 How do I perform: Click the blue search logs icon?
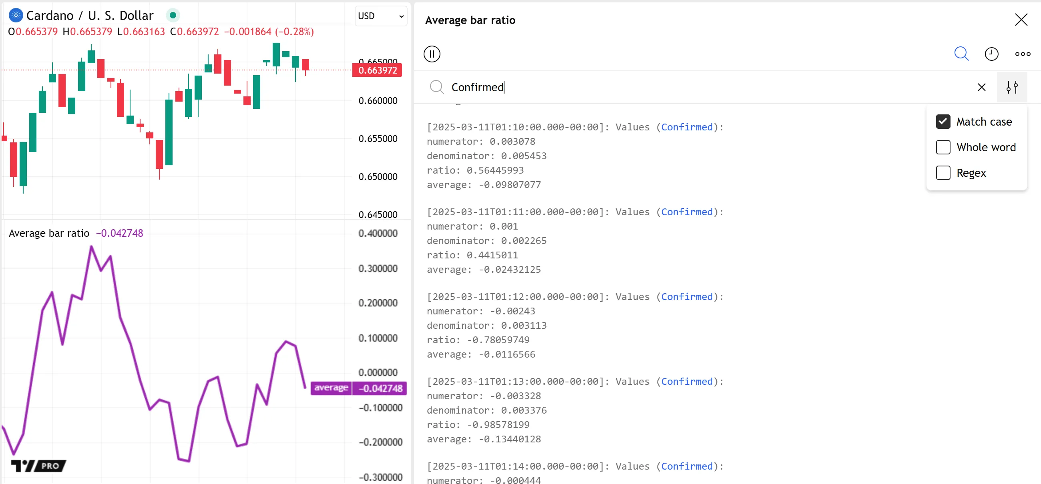click(961, 54)
